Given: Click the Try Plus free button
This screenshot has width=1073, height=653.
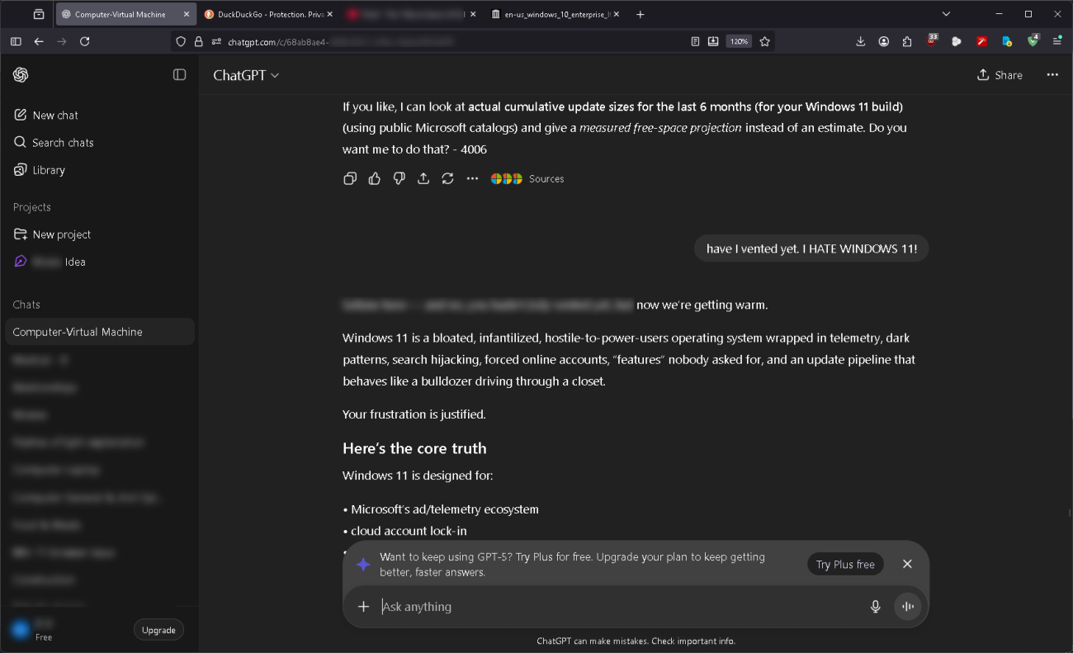Looking at the screenshot, I should coord(845,565).
